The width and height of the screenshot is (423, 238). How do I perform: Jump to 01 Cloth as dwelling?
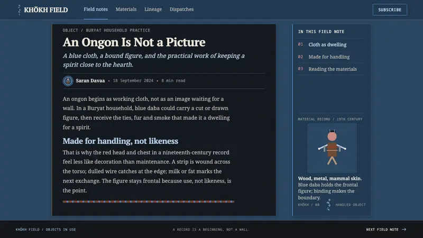point(332,44)
